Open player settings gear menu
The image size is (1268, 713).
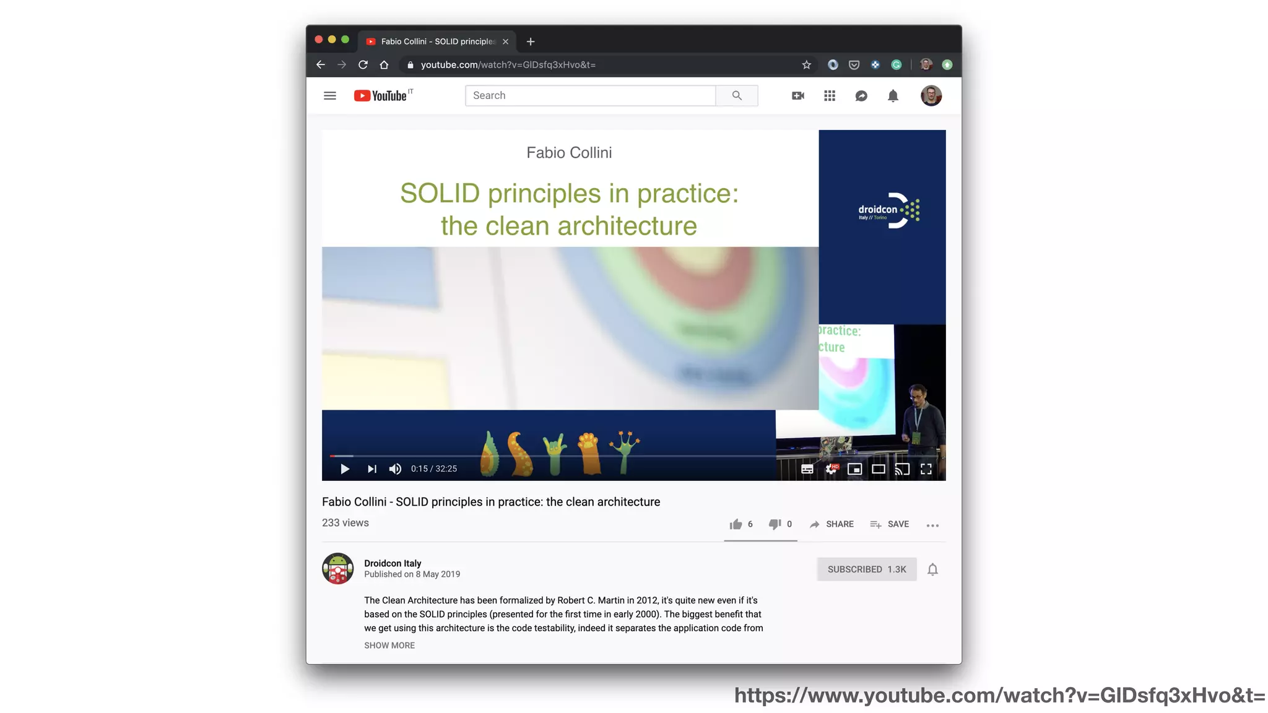[x=831, y=469]
